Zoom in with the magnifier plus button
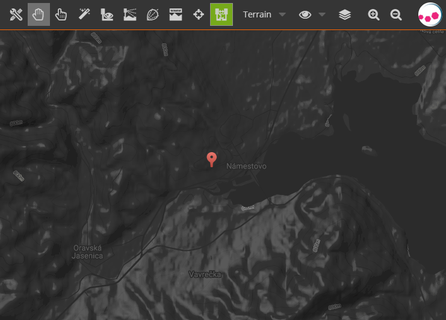 tap(374, 14)
